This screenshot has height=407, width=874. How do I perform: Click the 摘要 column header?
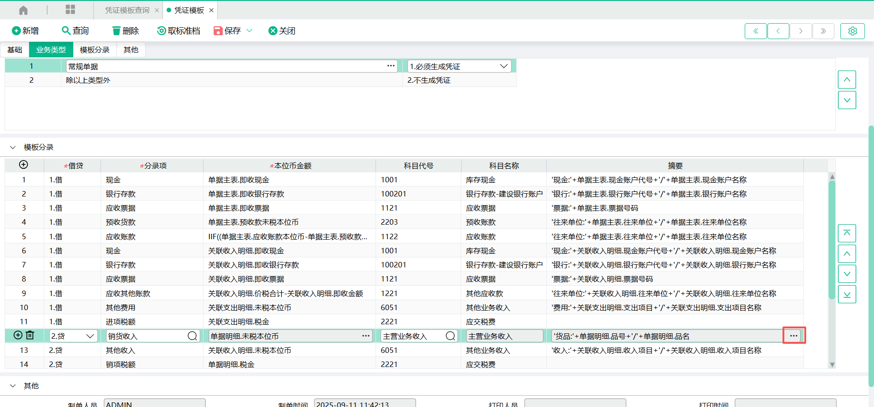[675, 166]
